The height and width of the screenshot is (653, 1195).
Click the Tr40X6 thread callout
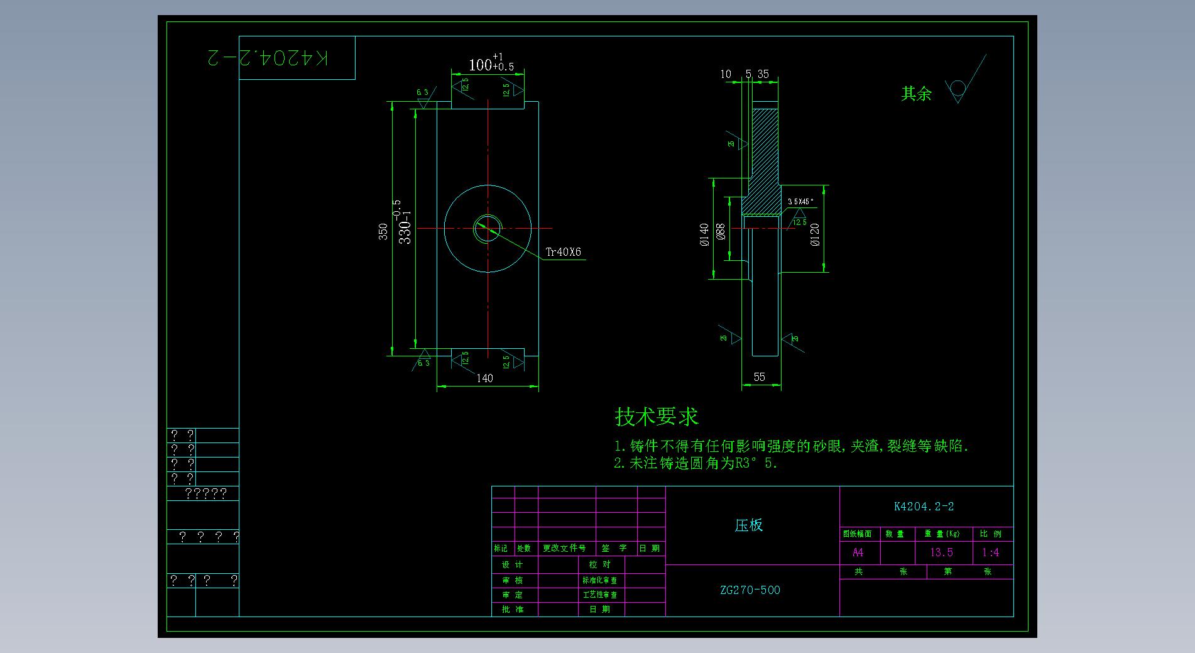click(563, 252)
